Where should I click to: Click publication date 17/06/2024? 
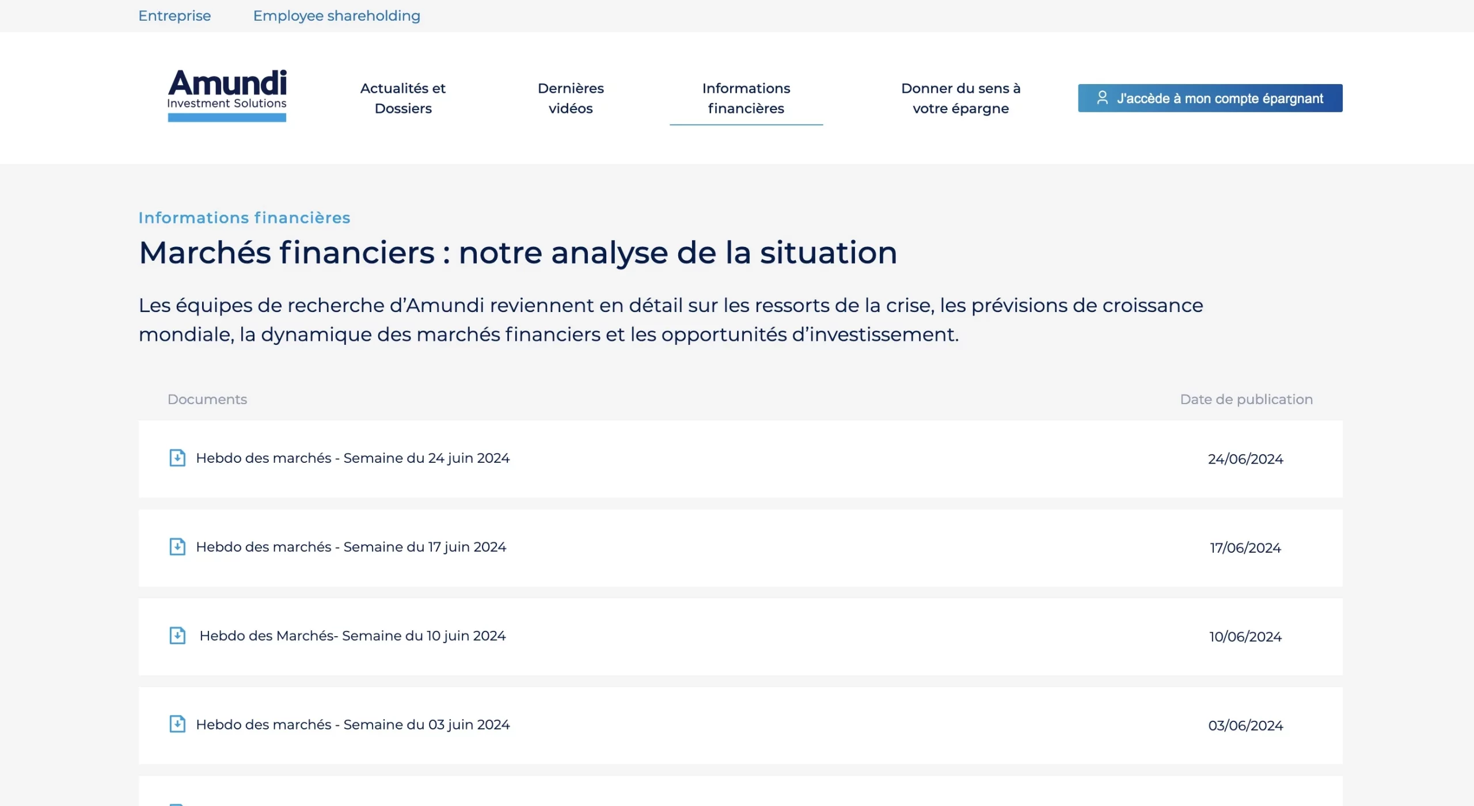click(1245, 548)
